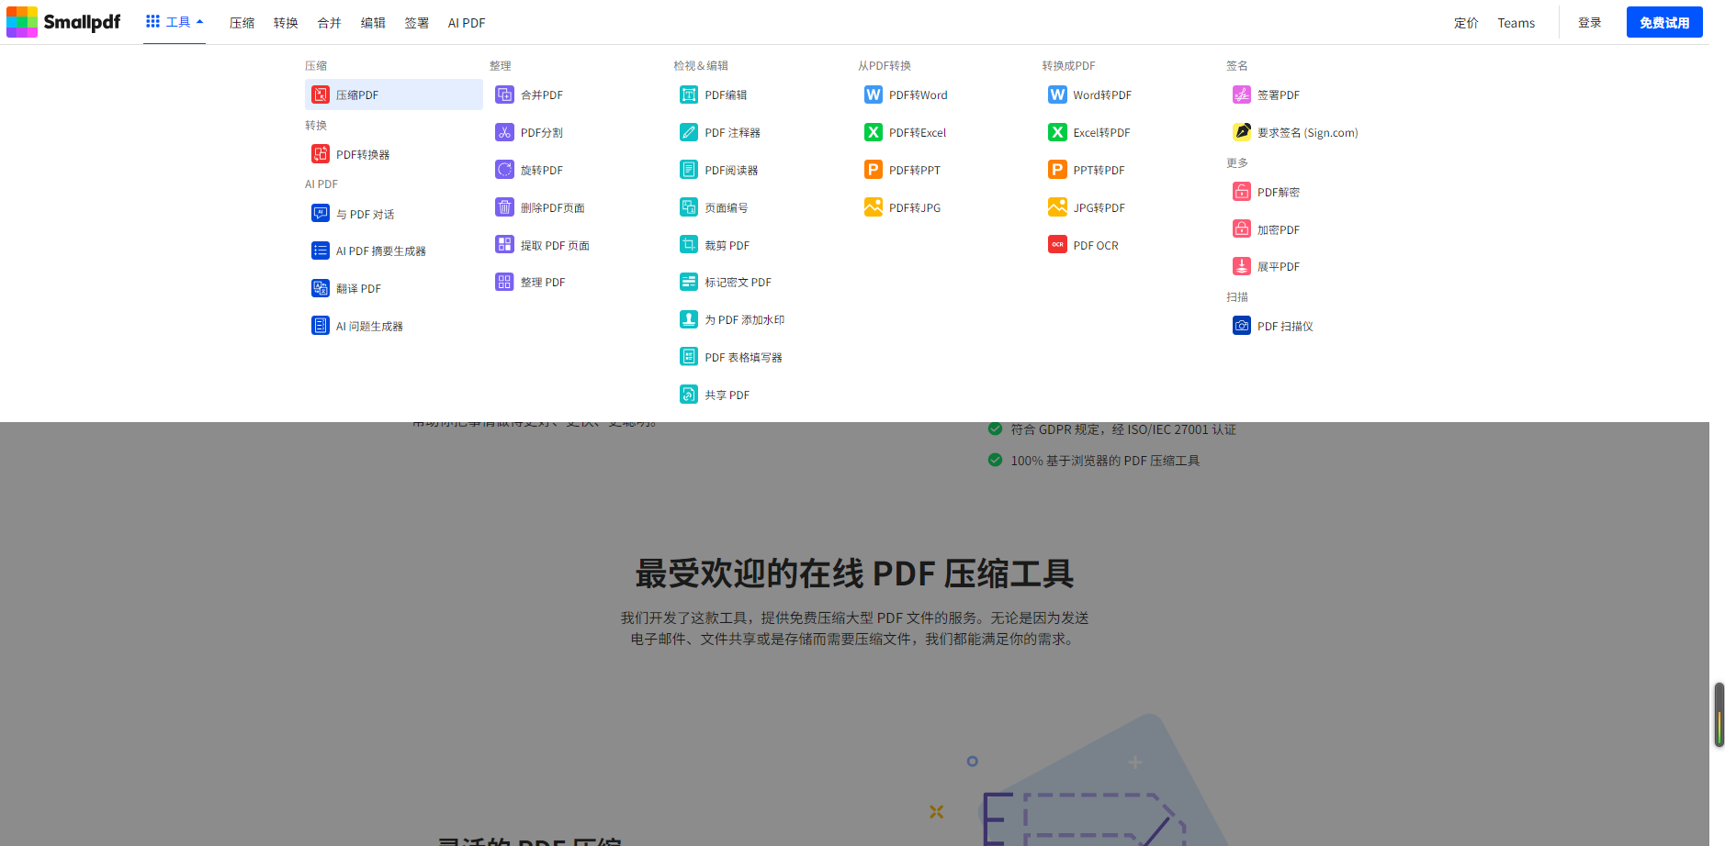Click the 删除PDF页面 trash icon
The width and height of the screenshot is (1725, 846).
coord(504,207)
